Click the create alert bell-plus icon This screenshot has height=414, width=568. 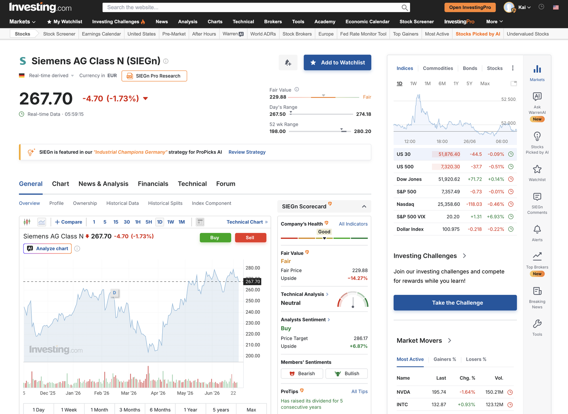pos(288,63)
